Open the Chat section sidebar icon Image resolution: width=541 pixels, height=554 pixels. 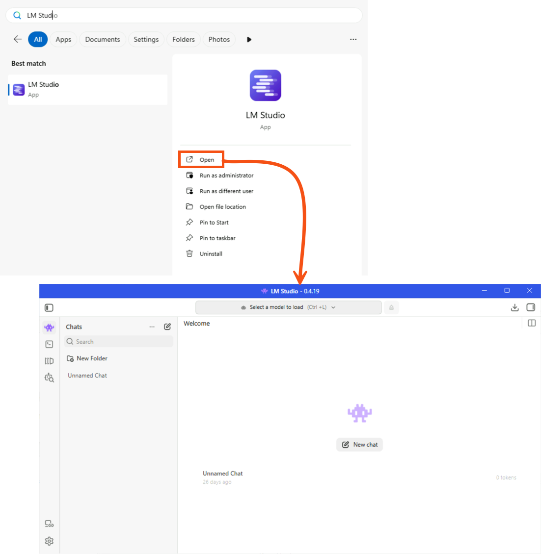(x=49, y=327)
